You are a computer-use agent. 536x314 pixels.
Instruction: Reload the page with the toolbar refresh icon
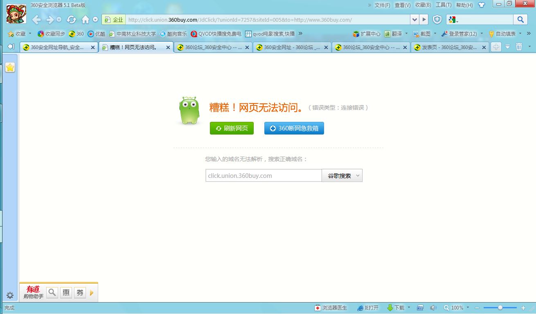point(71,20)
